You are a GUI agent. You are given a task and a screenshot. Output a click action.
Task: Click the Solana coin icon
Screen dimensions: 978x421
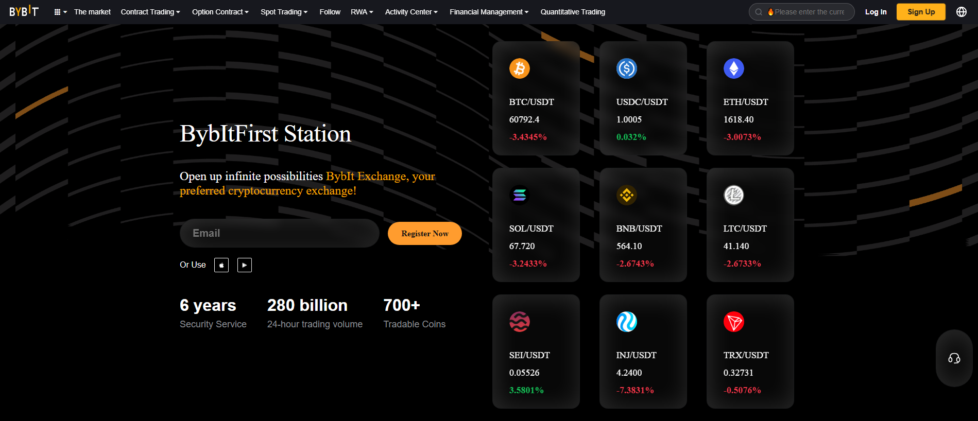[520, 195]
